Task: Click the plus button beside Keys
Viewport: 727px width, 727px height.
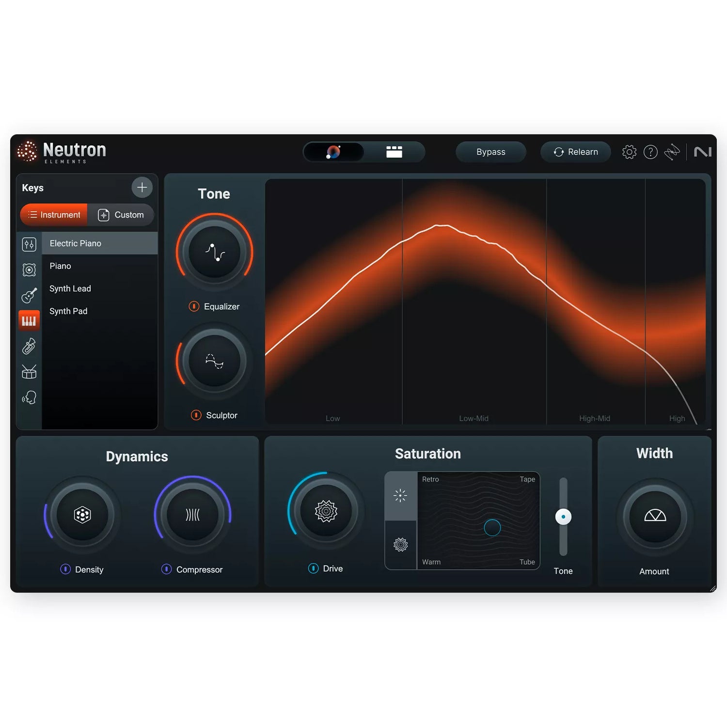Action: pos(142,188)
